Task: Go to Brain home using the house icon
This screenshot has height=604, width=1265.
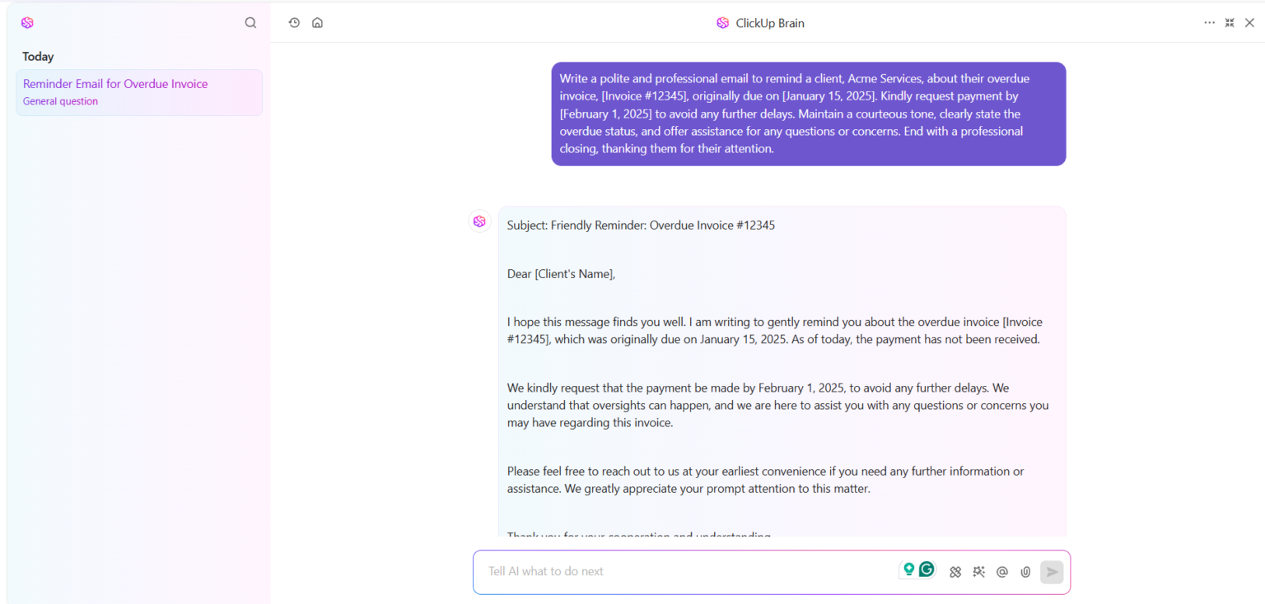Action: [x=317, y=22]
